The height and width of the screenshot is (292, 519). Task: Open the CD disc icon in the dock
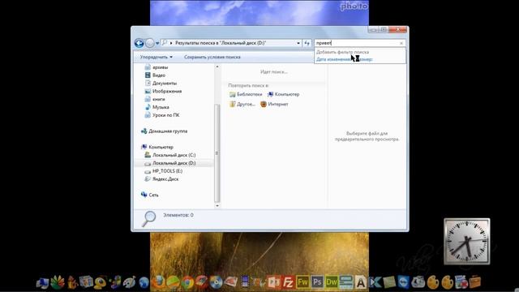217,282
